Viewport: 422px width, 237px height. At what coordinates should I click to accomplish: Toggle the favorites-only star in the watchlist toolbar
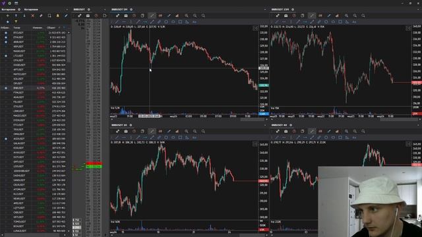(7, 22)
